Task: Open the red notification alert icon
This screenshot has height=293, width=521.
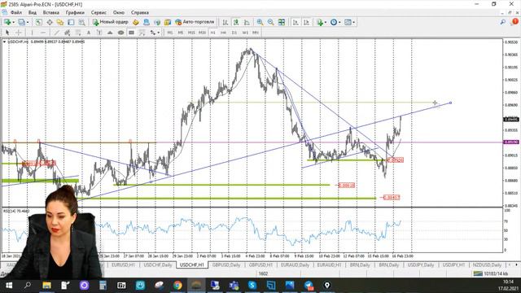Action: pos(514,22)
